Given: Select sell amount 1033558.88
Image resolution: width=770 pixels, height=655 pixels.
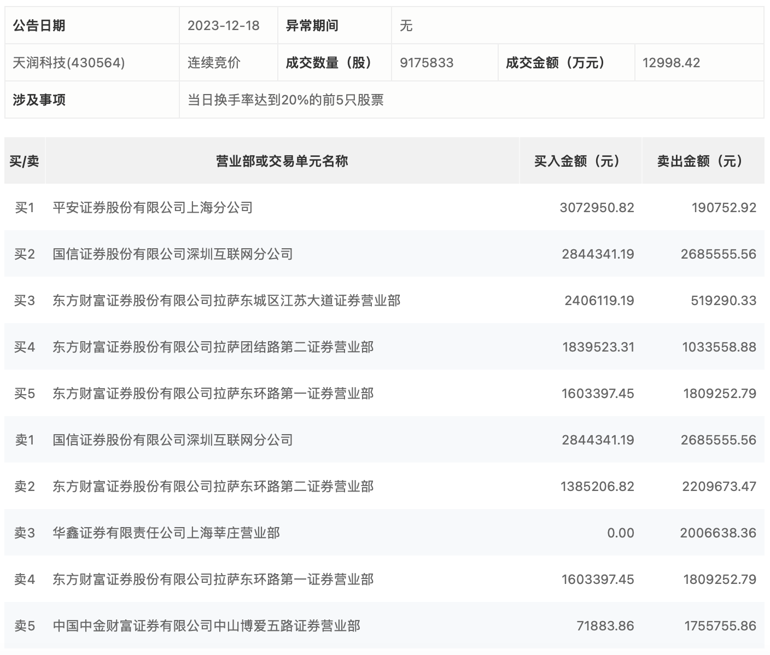Looking at the screenshot, I should point(720,347).
